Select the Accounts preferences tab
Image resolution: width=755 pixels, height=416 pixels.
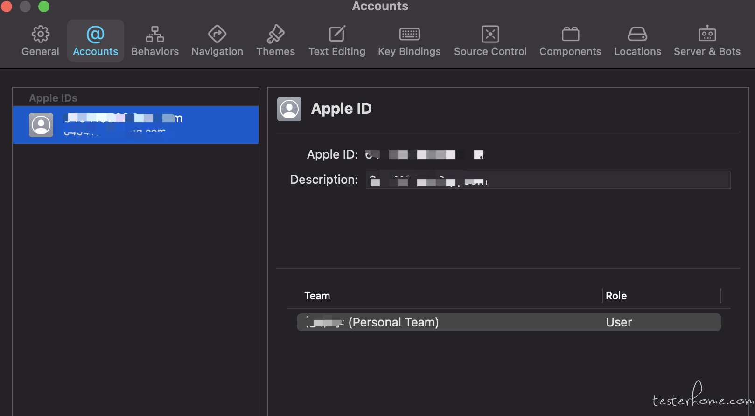pos(96,41)
